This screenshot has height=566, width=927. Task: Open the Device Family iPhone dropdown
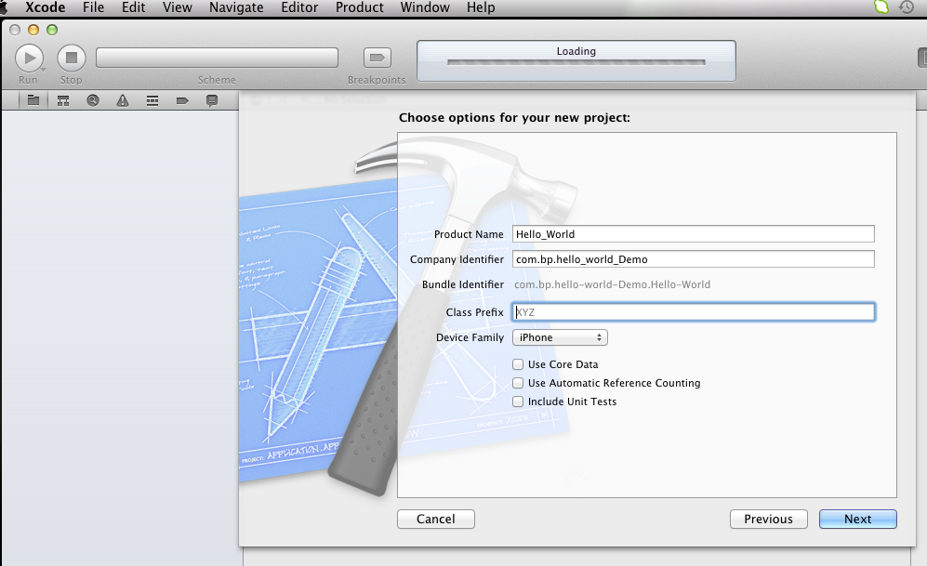click(x=560, y=337)
